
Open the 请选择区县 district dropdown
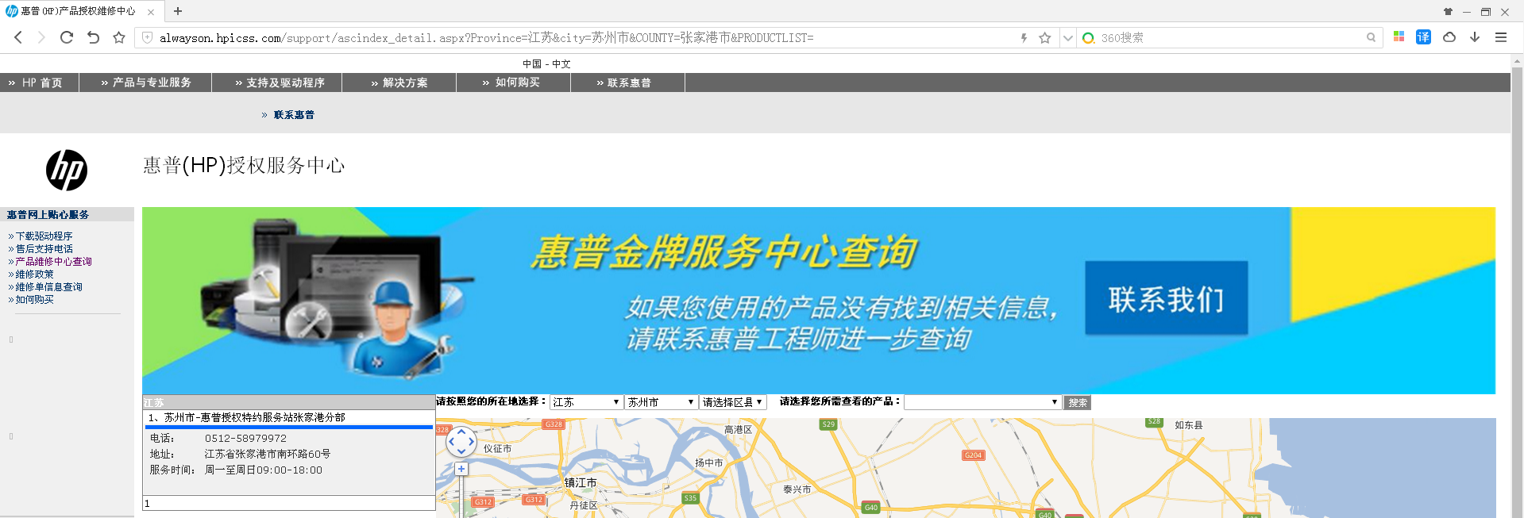[732, 402]
